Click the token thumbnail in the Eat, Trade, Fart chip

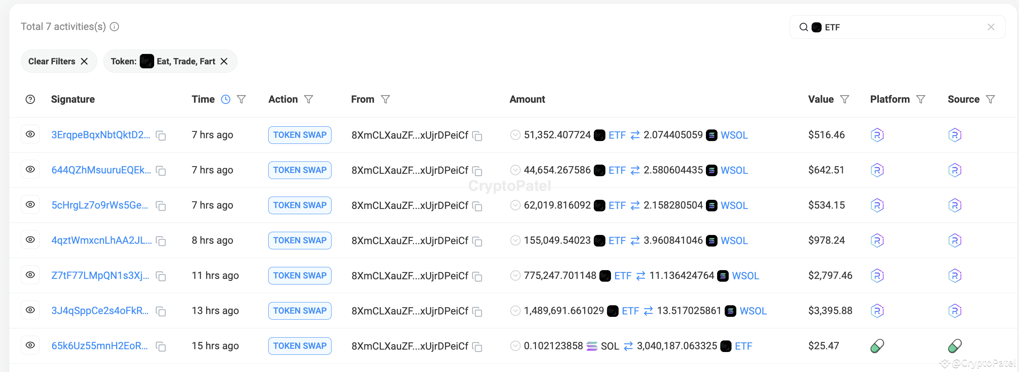[x=147, y=61]
